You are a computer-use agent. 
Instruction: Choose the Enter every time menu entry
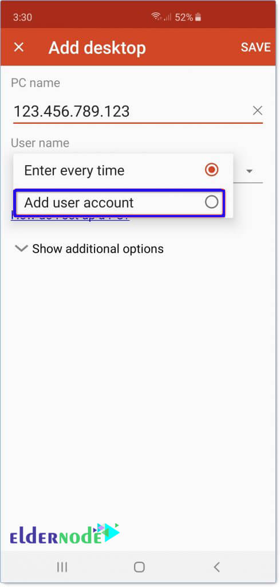[123, 170]
